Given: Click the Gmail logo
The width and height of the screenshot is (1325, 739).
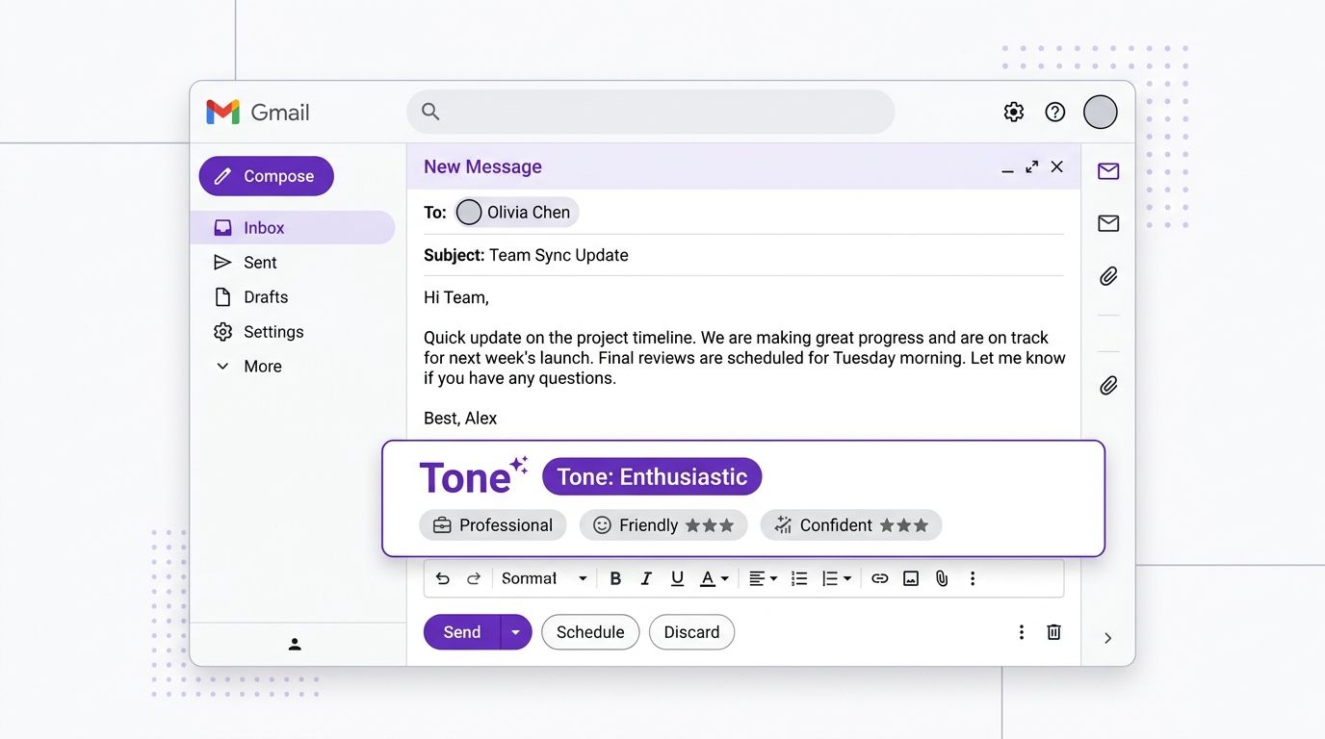Looking at the screenshot, I should pos(257,113).
